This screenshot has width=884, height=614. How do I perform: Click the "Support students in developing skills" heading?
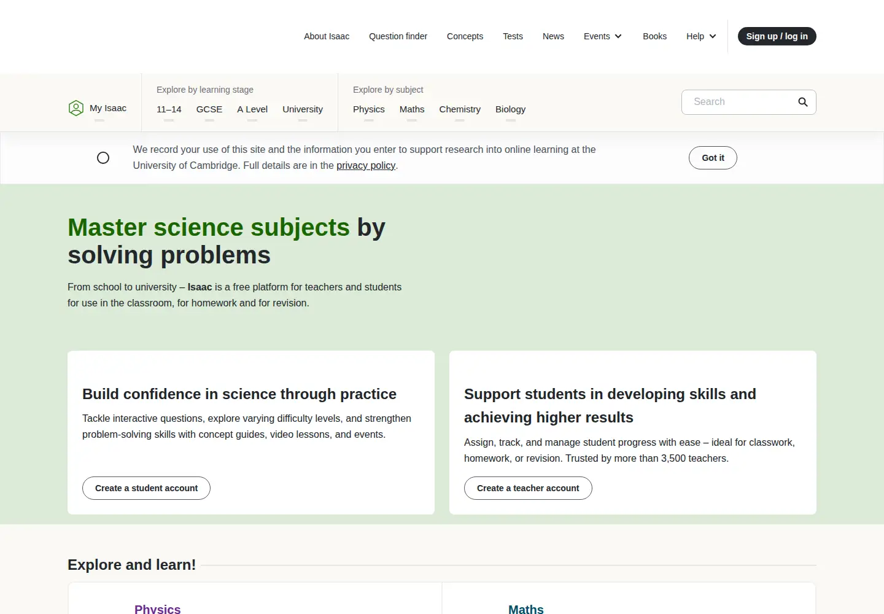tap(610, 406)
